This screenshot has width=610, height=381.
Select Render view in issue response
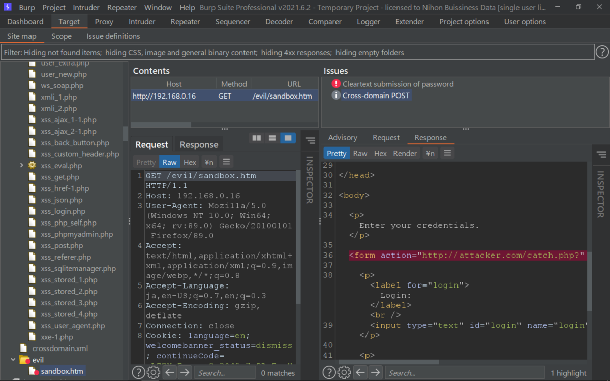pos(405,153)
